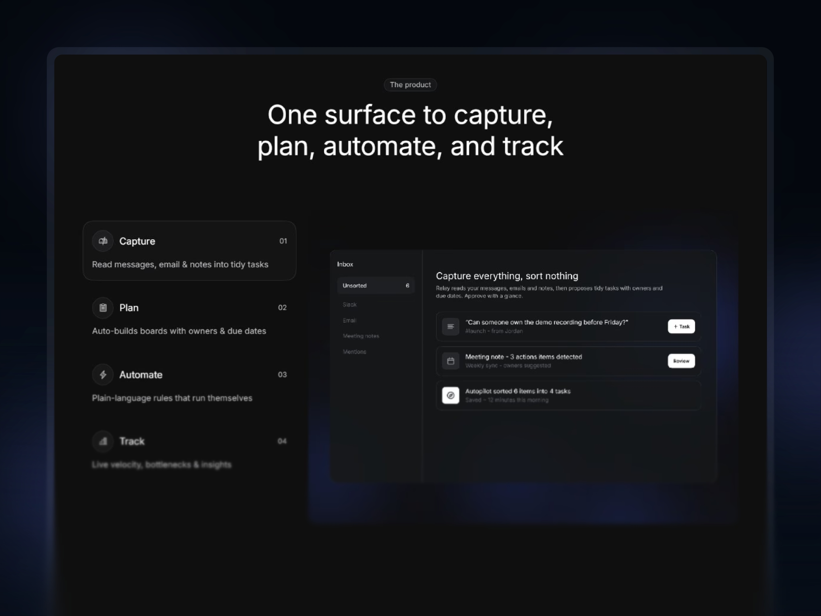The image size is (821, 616).
Task: Select the Capture feature tab
Action: (x=189, y=251)
